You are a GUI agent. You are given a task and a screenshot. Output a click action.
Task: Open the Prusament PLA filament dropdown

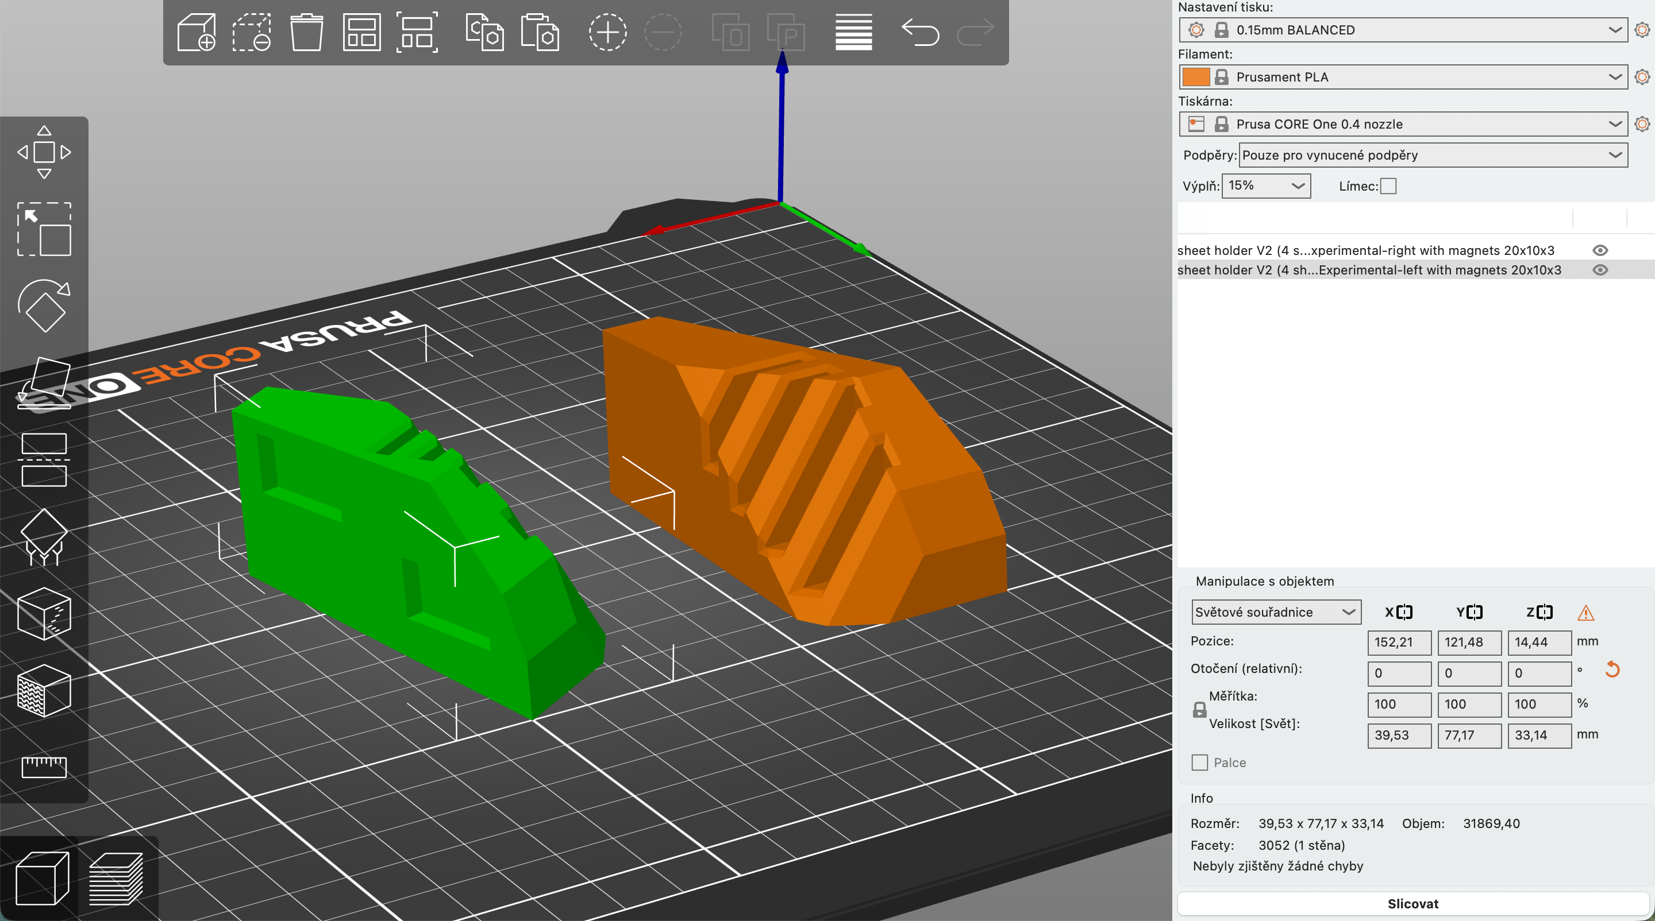point(1403,77)
